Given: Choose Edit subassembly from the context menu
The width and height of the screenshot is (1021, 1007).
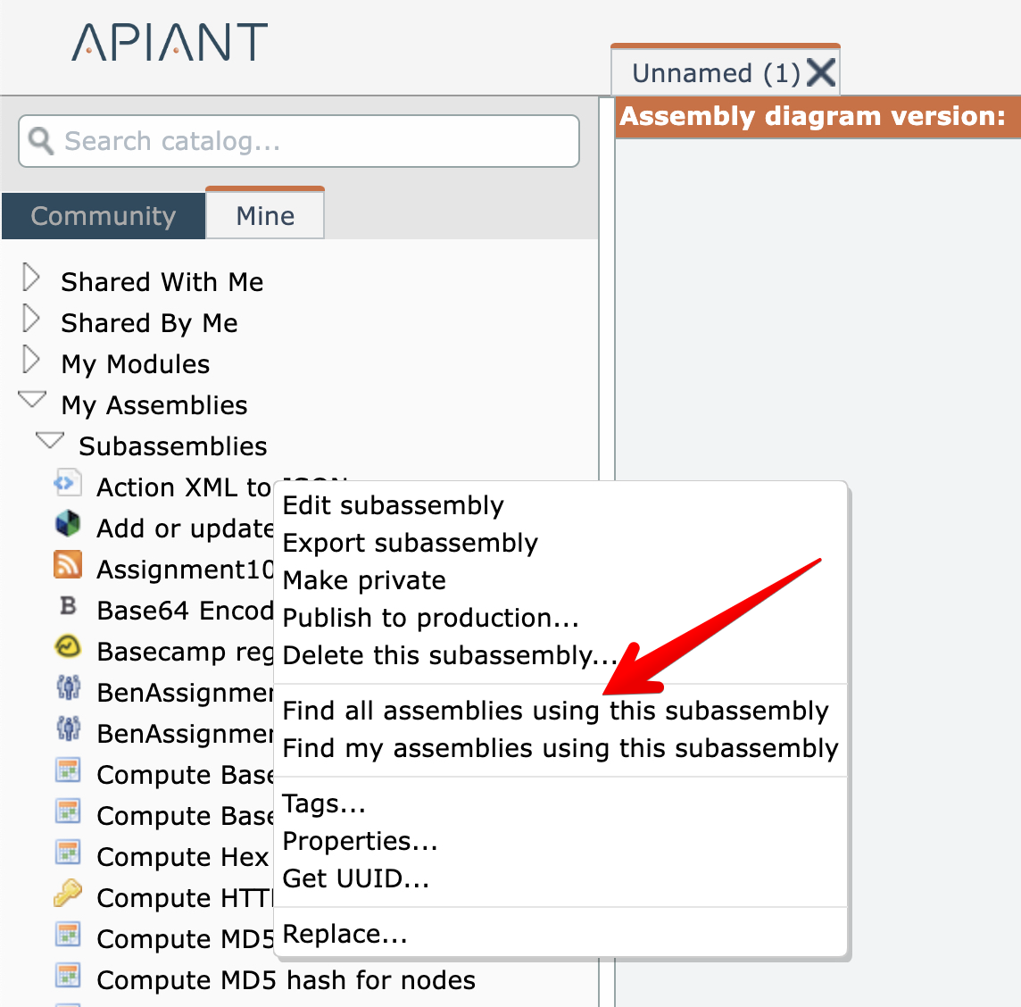Looking at the screenshot, I should [394, 505].
